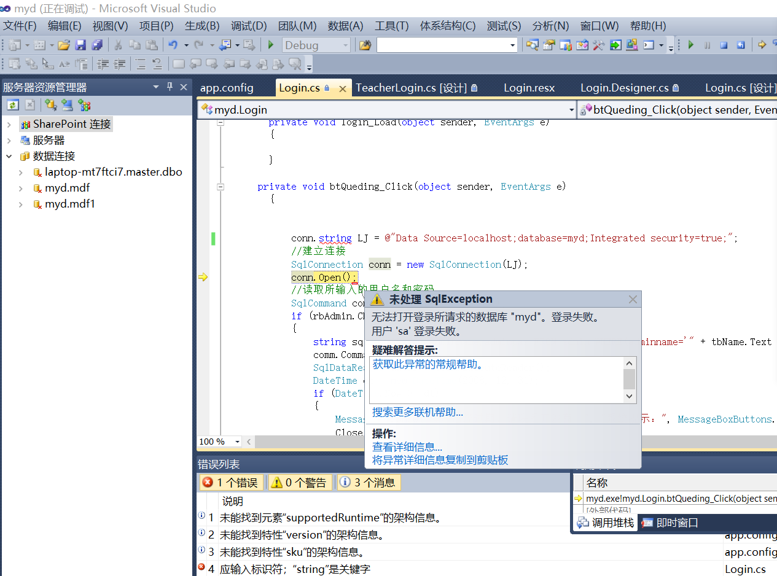The image size is (777, 576).
Task: Switch to TeacherLogin.cs [设计] tab
Action: [418, 88]
